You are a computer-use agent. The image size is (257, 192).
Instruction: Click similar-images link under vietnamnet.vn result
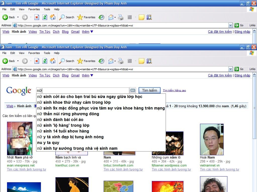point(219,169)
